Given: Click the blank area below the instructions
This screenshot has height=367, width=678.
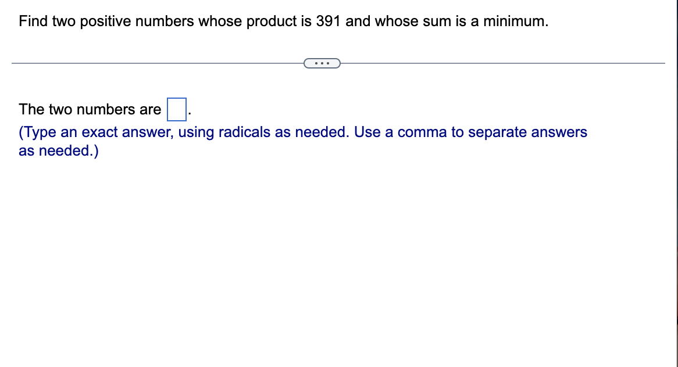Looking at the screenshot, I should (x=337, y=244).
